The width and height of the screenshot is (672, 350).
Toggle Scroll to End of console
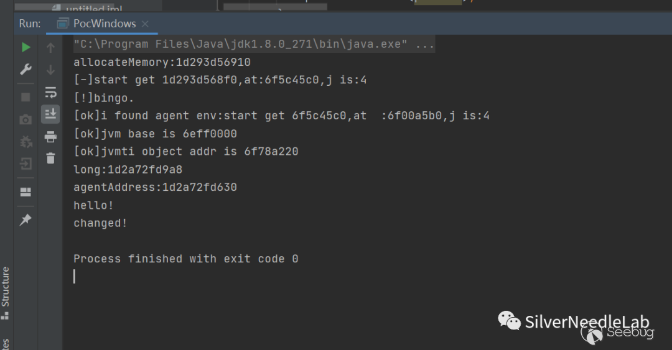(50, 114)
